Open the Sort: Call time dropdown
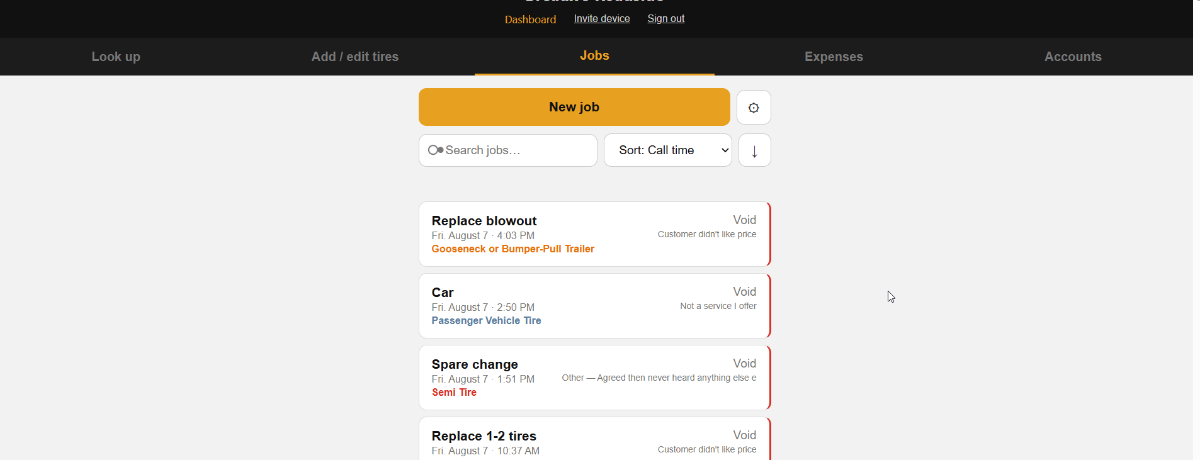The width and height of the screenshot is (1200, 460). click(x=667, y=150)
